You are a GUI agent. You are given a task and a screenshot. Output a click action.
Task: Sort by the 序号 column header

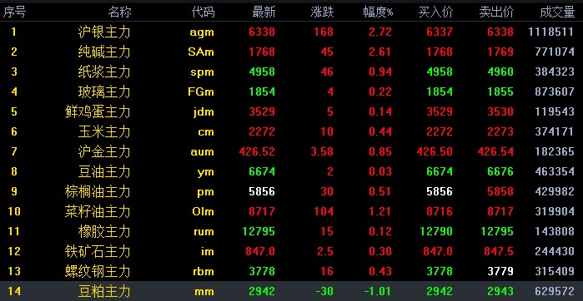click(x=14, y=12)
